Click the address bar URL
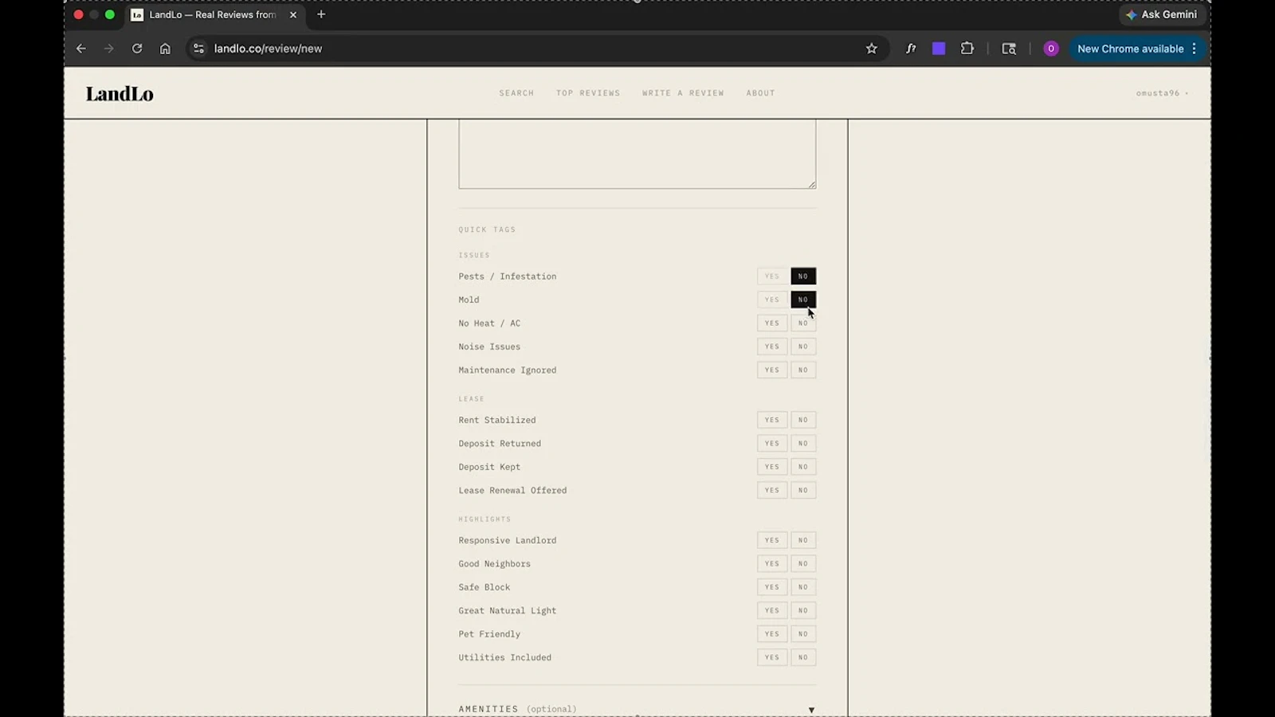 (268, 49)
